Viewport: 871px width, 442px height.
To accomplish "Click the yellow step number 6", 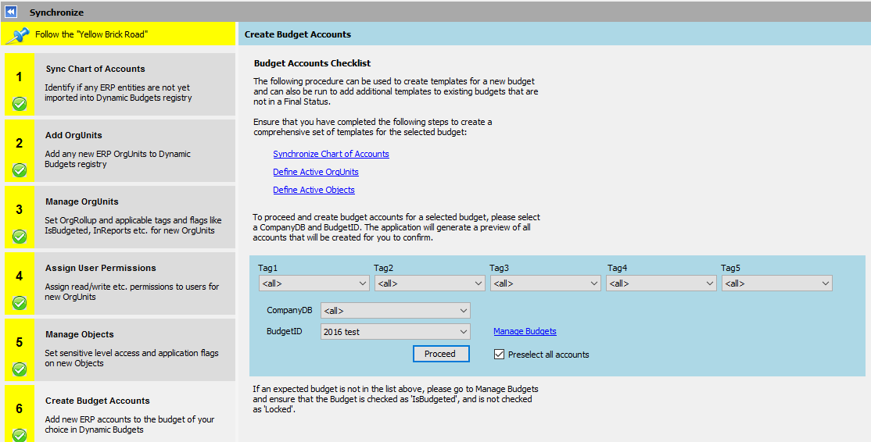I will [19, 408].
